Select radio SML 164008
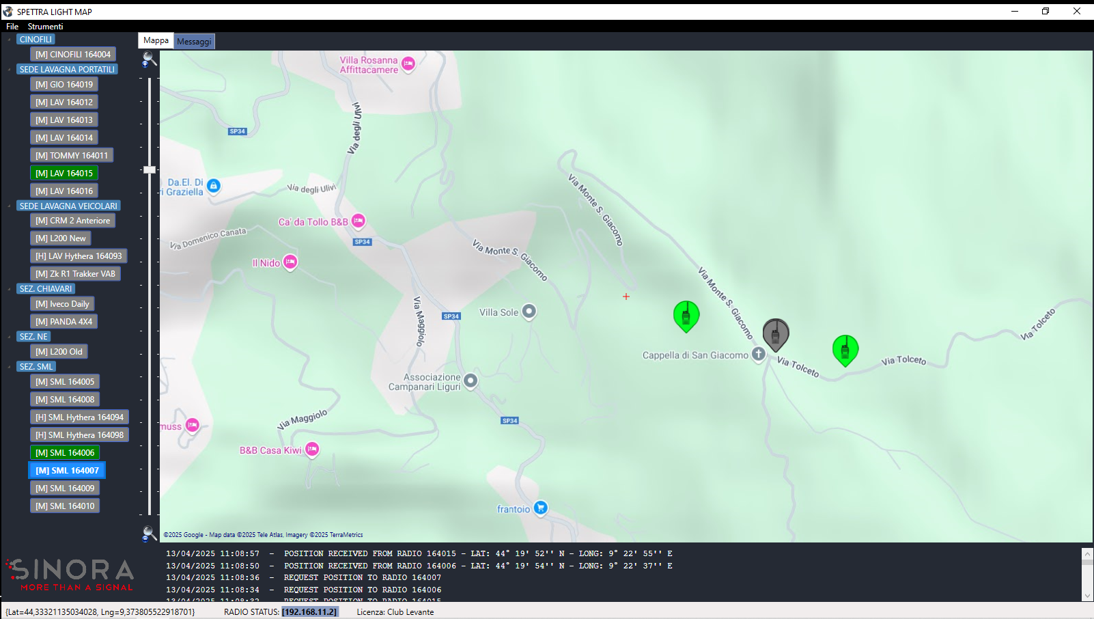 pos(65,400)
